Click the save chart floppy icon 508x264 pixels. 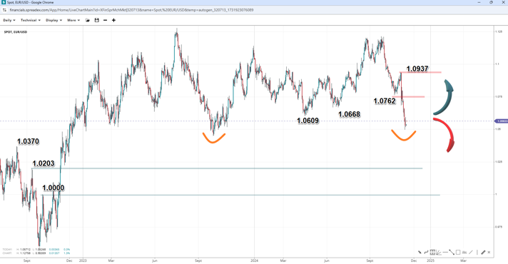pyautogui.click(x=96, y=20)
